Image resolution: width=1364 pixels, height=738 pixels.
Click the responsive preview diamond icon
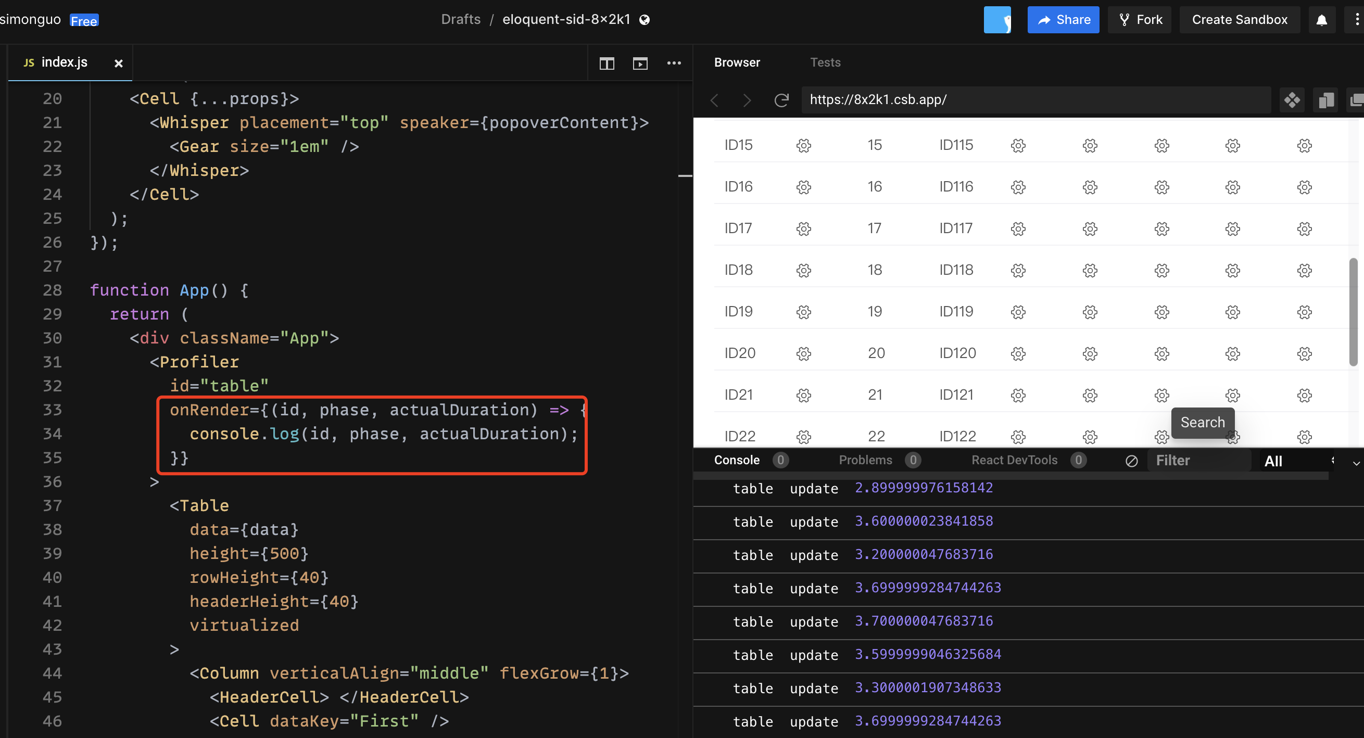1292,100
